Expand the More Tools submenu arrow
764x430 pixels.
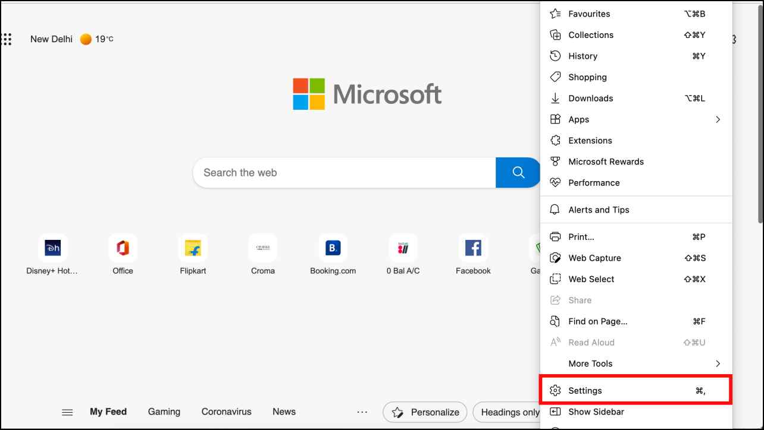pyautogui.click(x=718, y=363)
